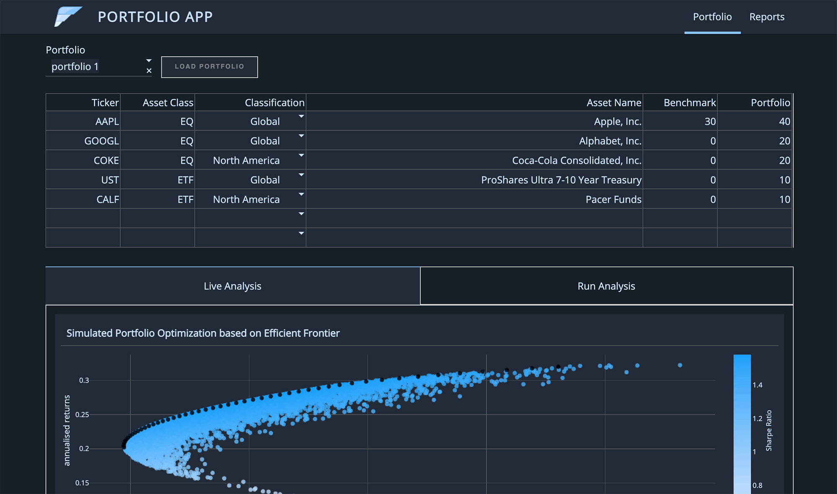
Task: Open the portfolio selector dropdown arrow
Action: click(x=149, y=61)
